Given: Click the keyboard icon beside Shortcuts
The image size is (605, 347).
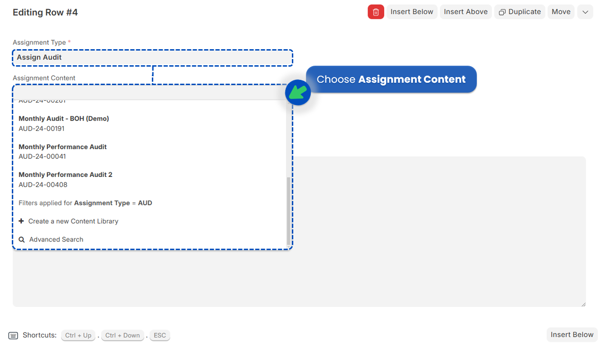Looking at the screenshot, I should click(x=14, y=335).
